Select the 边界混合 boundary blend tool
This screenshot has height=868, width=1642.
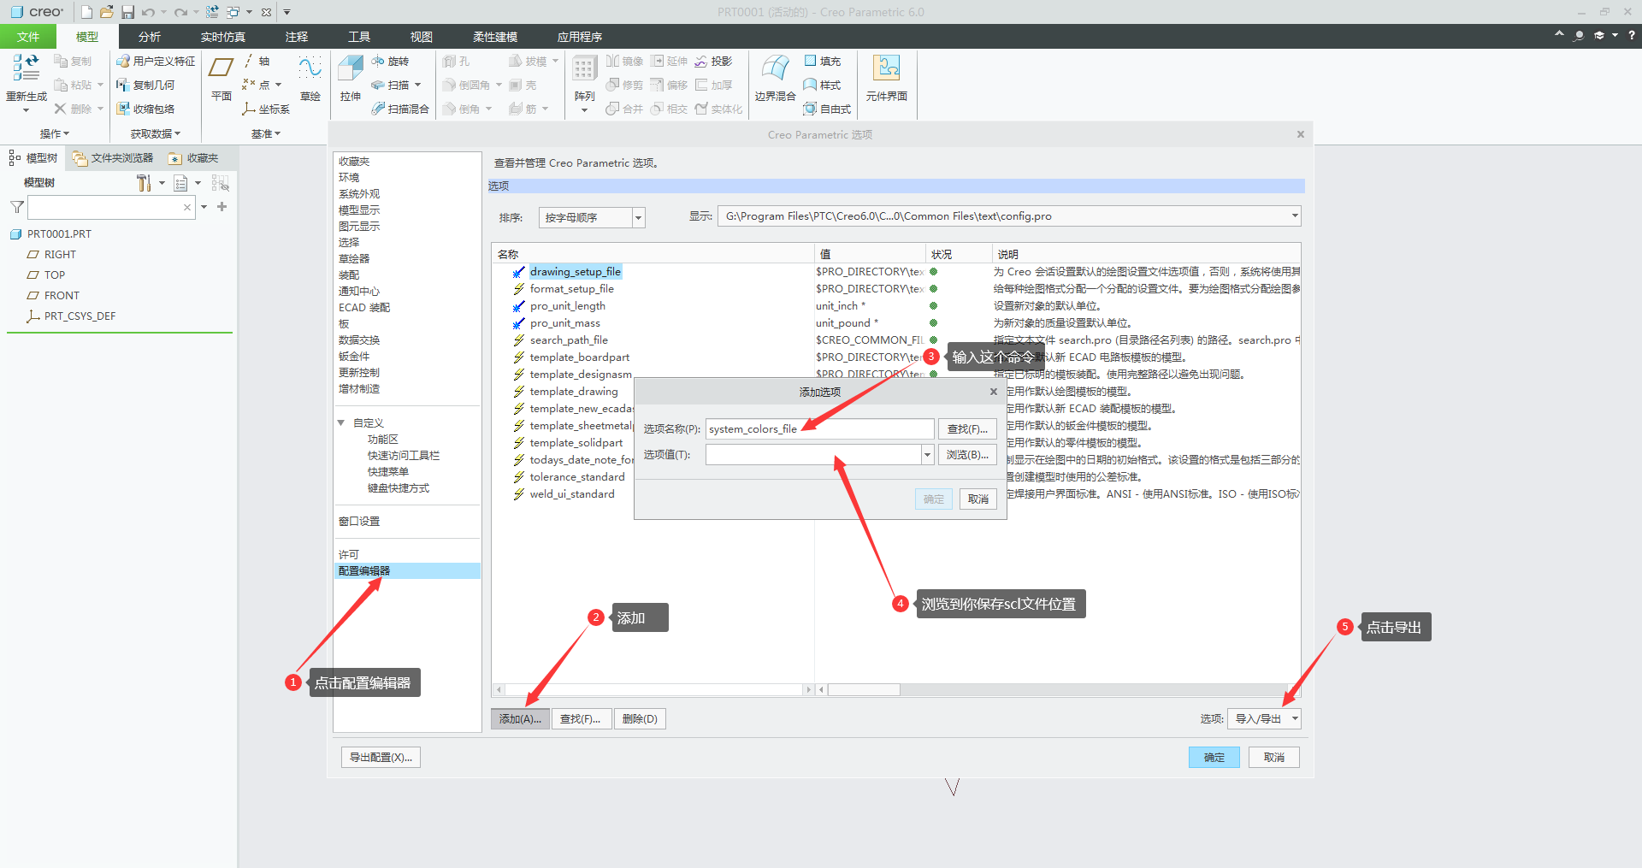(775, 78)
